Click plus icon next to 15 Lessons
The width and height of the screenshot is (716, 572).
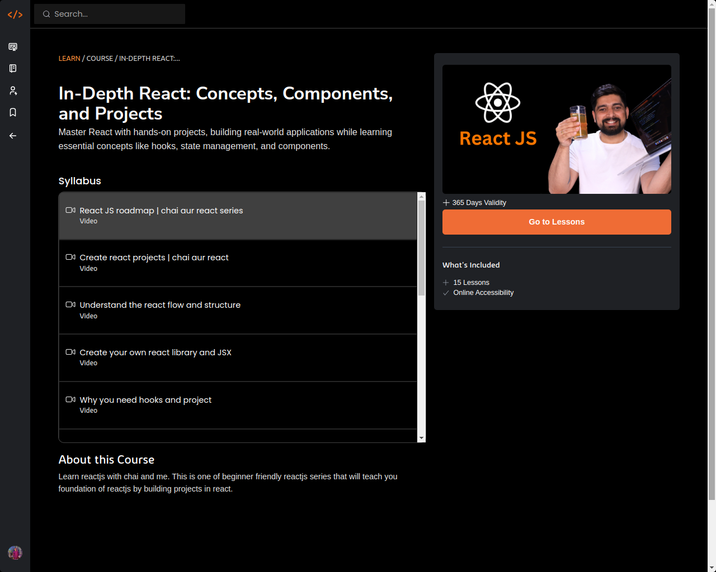pyautogui.click(x=446, y=283)
